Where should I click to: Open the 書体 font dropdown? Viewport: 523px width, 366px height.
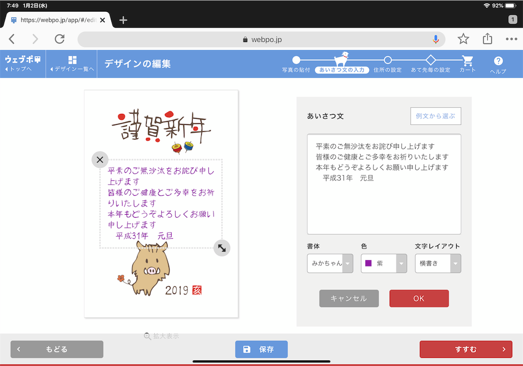(348, 263)
